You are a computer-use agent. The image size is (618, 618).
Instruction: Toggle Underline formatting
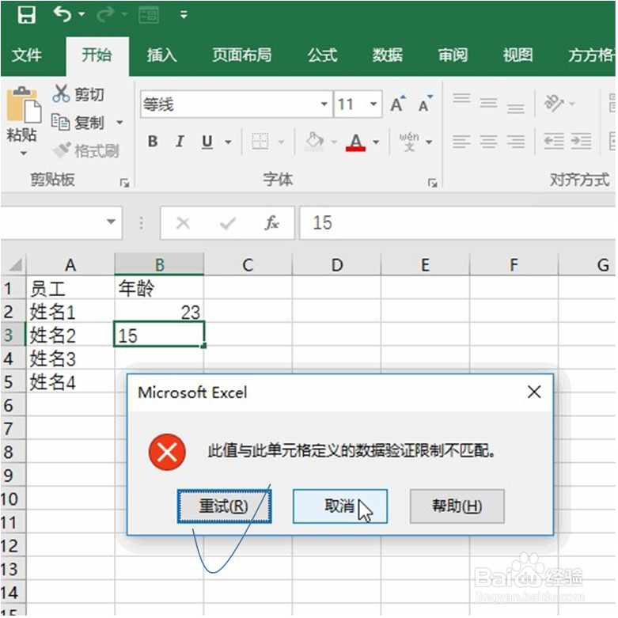pos(207,141)
